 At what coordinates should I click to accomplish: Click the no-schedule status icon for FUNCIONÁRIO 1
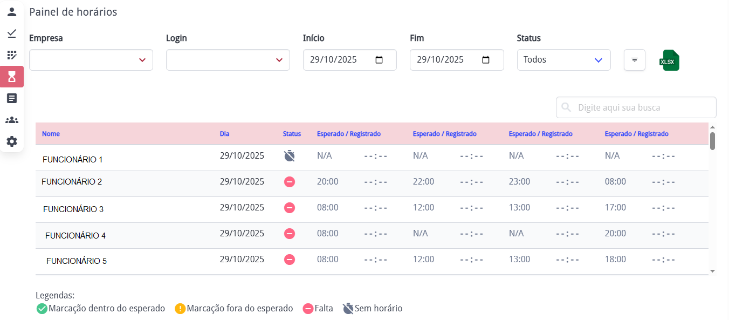290,156
